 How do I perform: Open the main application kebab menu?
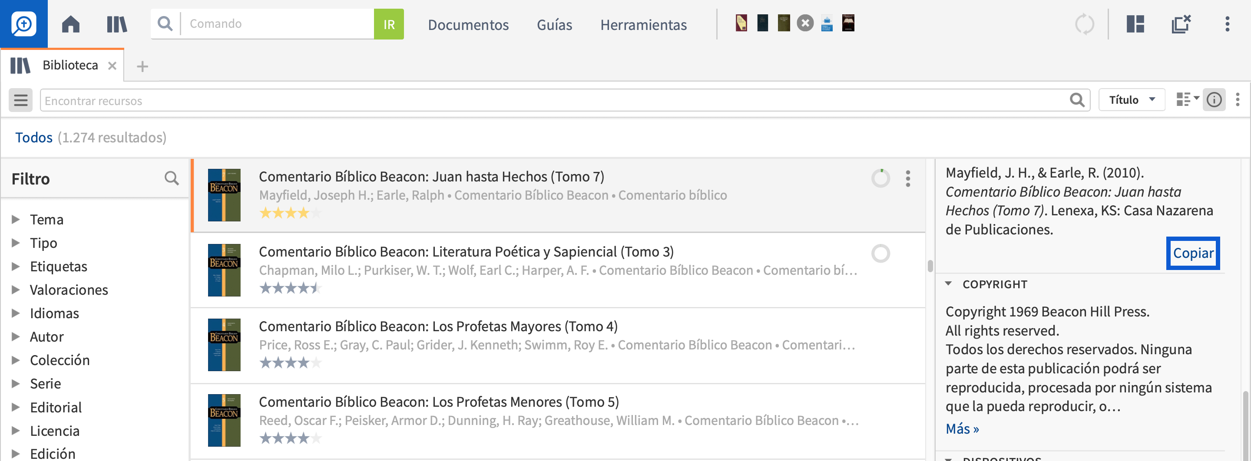1227,24
